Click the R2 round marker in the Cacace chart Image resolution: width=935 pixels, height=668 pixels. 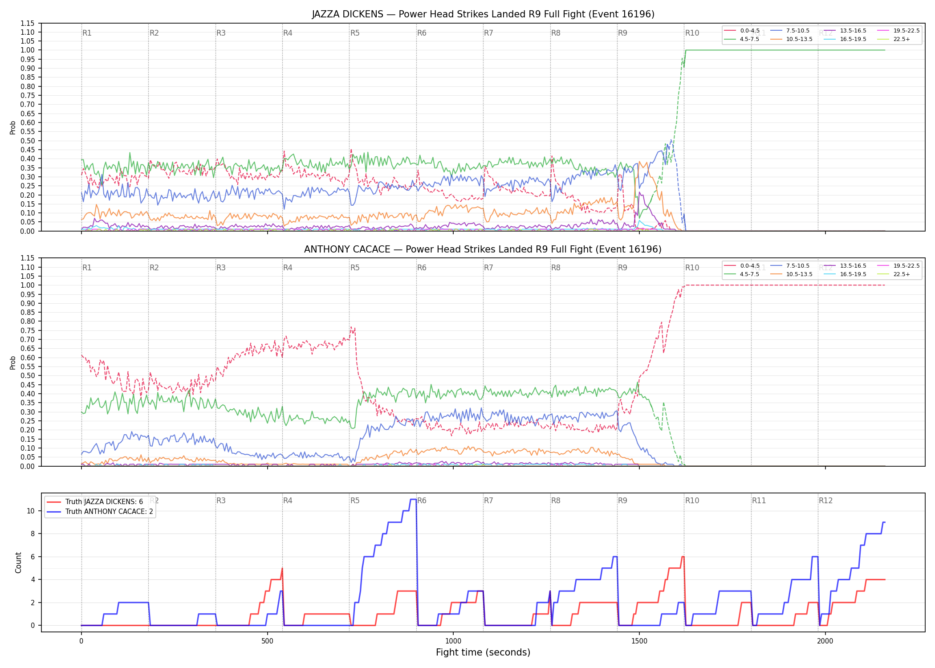(154, 268)
